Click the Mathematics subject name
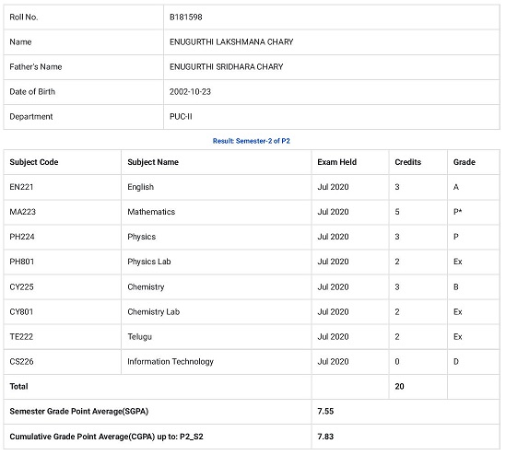 pyautogui.click(x=151, y=212)
